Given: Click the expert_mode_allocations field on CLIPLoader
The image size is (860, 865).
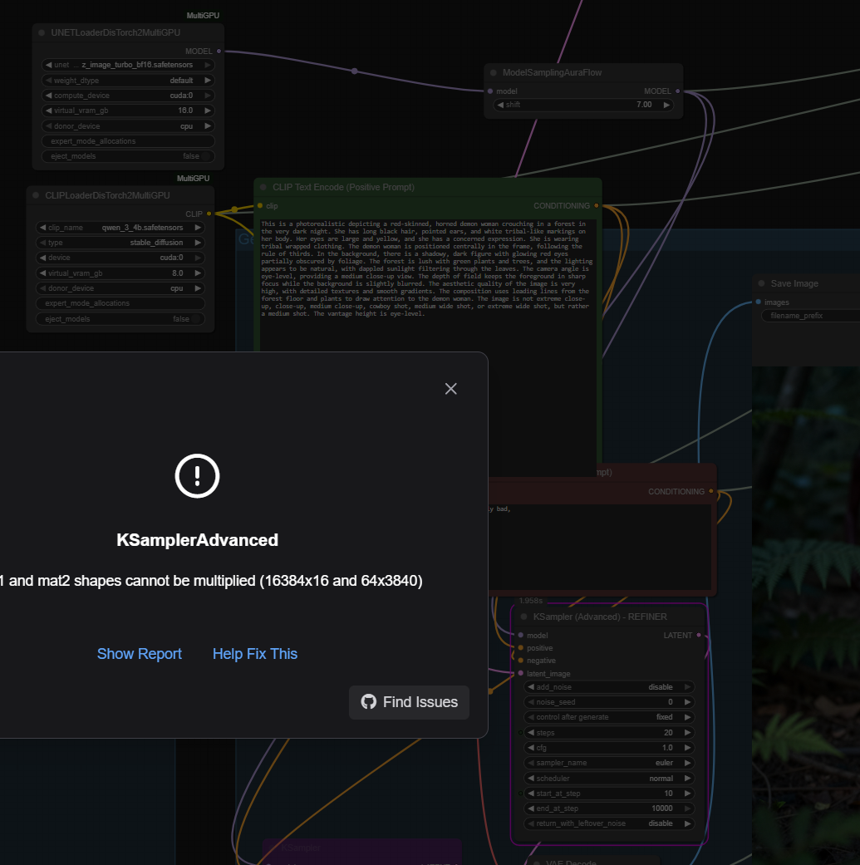Looking at the screenshot, I should pyautogui.click(x=120, y=303).
